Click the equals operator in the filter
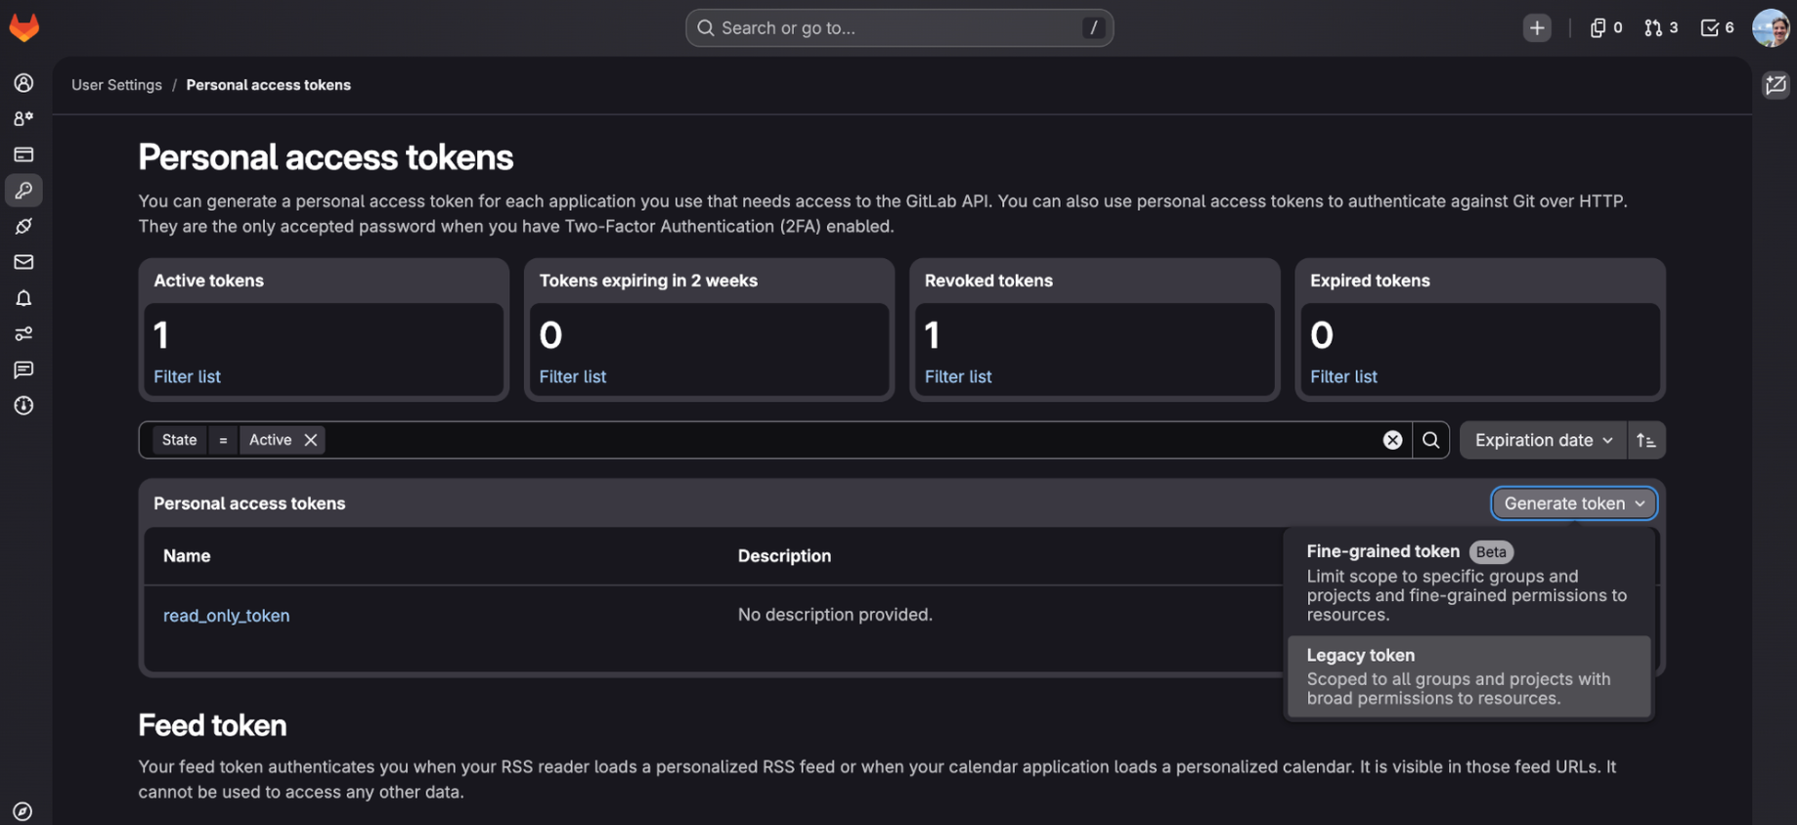This screenshot has height=825, width=1797. (x=223, y=440)
